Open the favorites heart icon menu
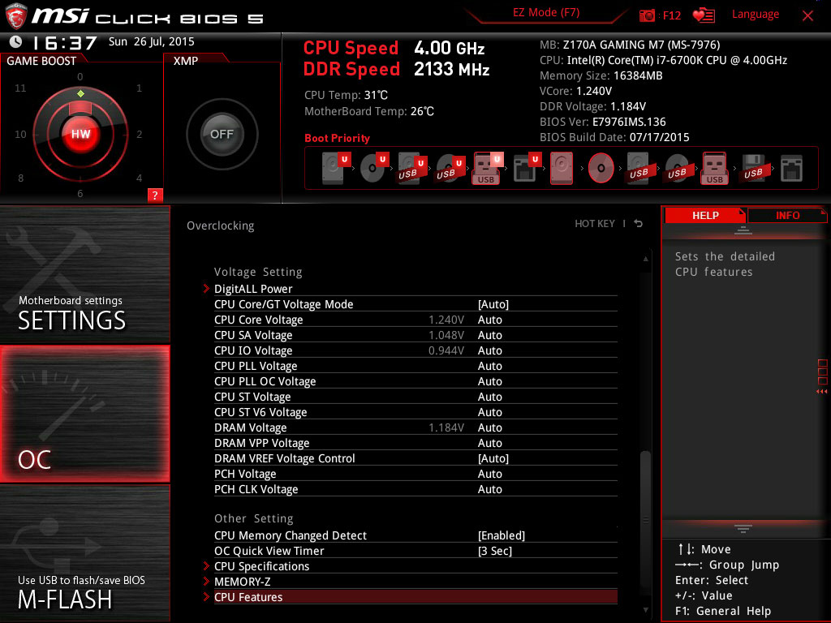 pos(704,15)
